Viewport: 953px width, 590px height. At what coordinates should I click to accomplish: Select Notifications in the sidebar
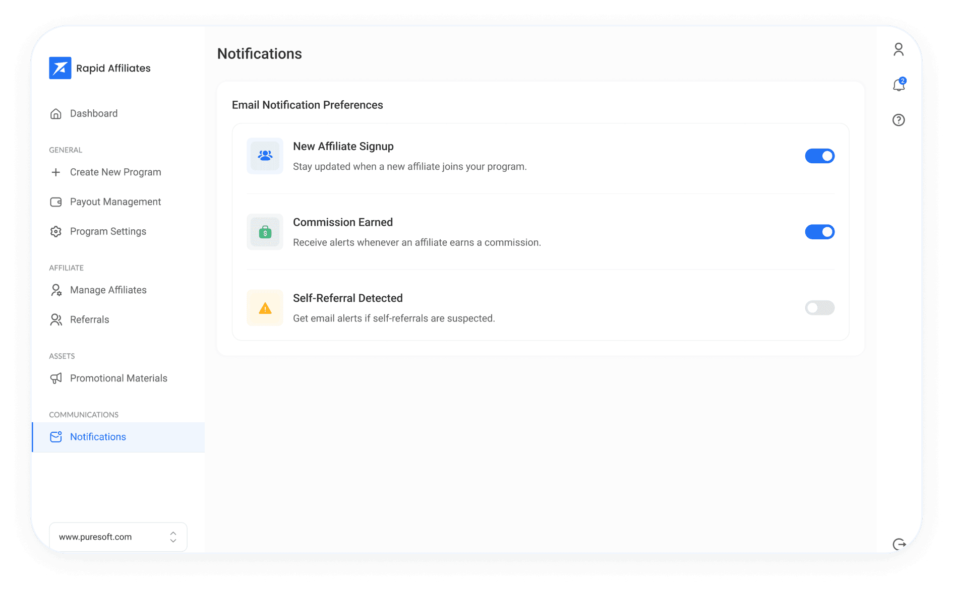click(118, 437)
